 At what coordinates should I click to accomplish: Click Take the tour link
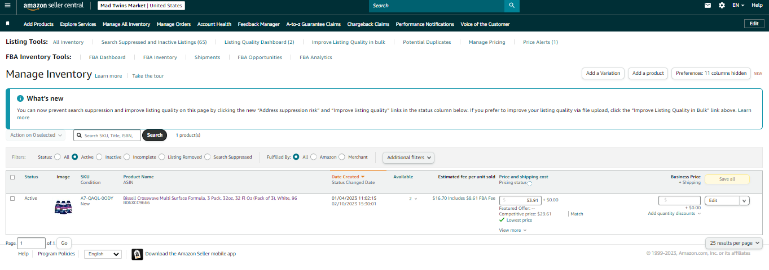[148, 76]
